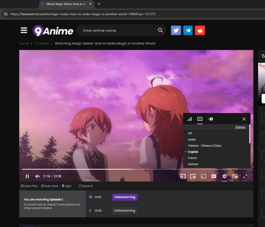Toggle the Auto Play checkbox

coord(29,186)
